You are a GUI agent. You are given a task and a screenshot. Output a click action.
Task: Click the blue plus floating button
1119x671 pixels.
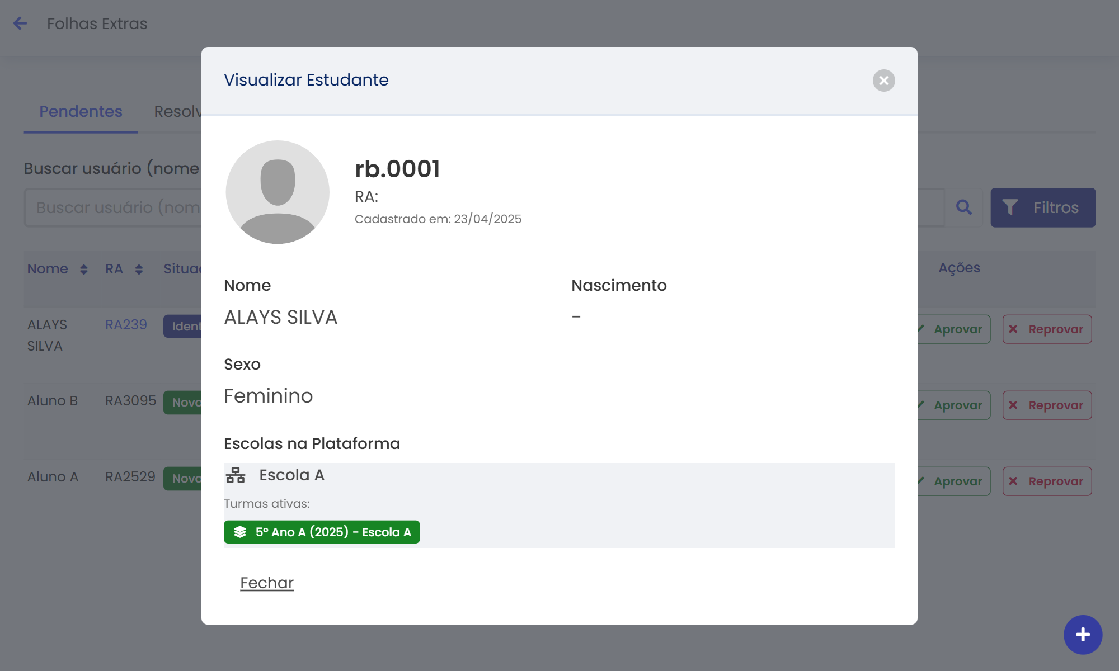pyautogui.click(x=1083, y=635)
